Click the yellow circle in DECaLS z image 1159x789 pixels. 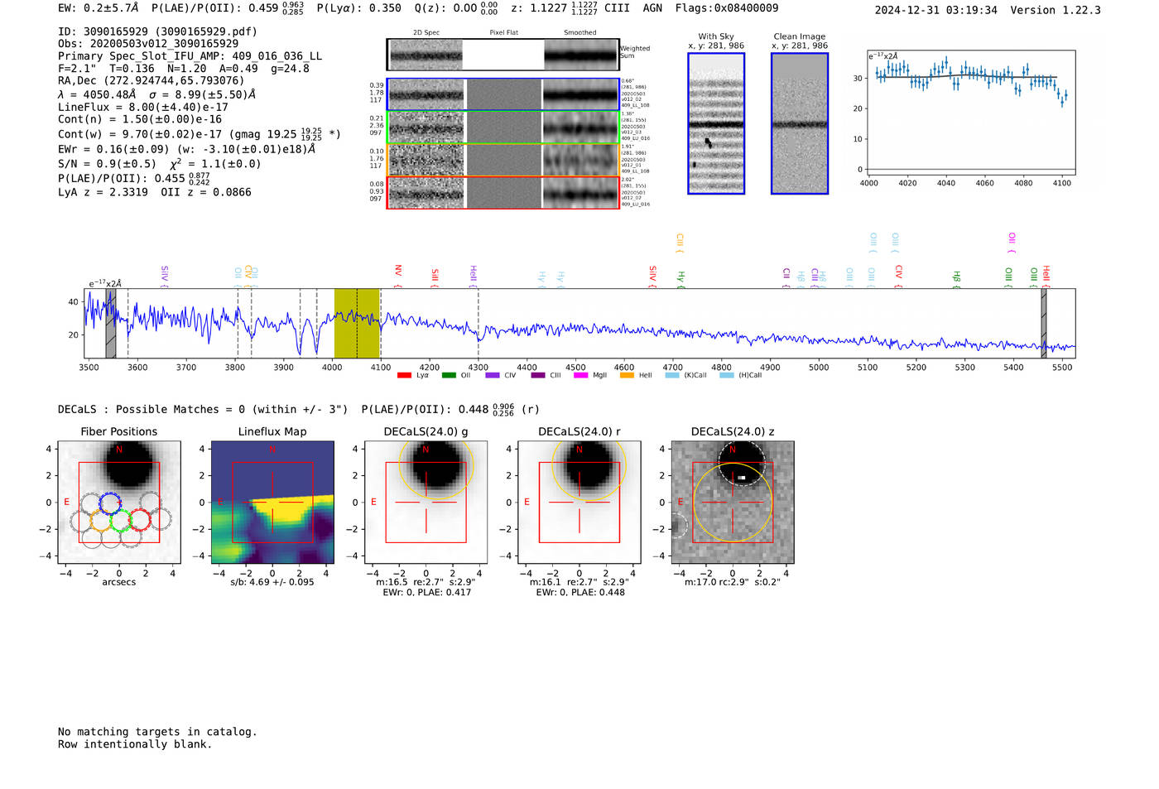pyautogui.click(x=733, y=503)
